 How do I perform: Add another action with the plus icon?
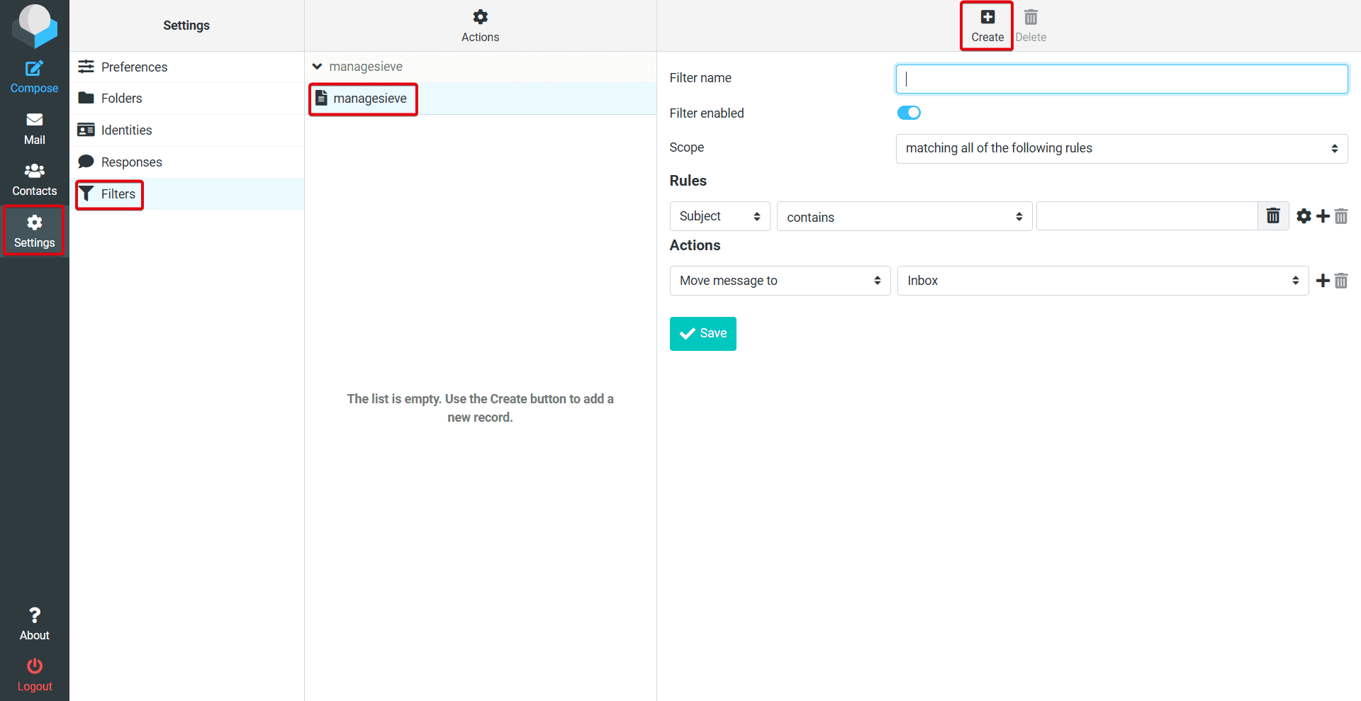[1323, 281]
